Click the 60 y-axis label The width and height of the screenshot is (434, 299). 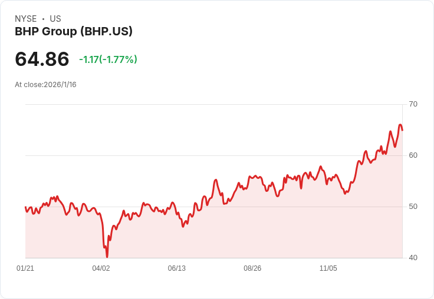pos(413,155)
